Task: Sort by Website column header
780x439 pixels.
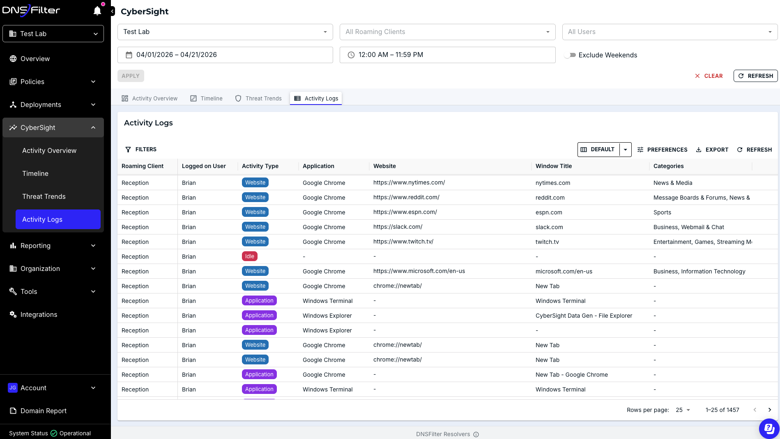Action: point(384,166)
